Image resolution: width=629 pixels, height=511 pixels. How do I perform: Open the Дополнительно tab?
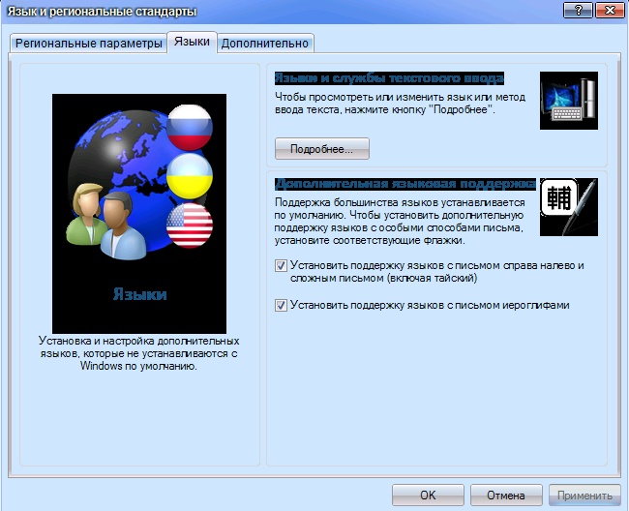(265, 44)
